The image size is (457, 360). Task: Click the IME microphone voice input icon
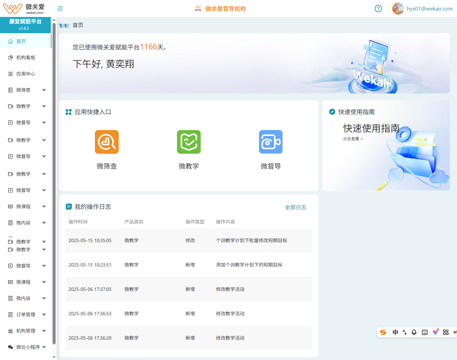pyautogui.click(x=414, y=332)
